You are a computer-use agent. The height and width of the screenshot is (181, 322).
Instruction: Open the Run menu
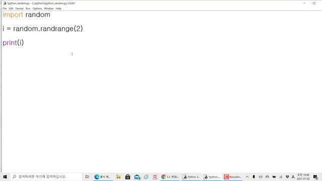[28, 9]
